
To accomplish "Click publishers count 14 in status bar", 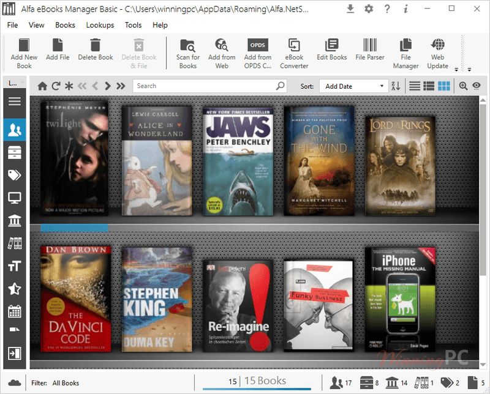I will tap(396, 383).
